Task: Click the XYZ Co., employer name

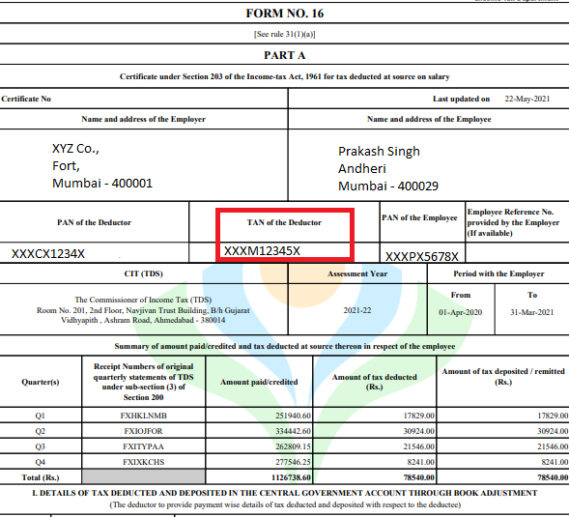Action: pos(75,149)
